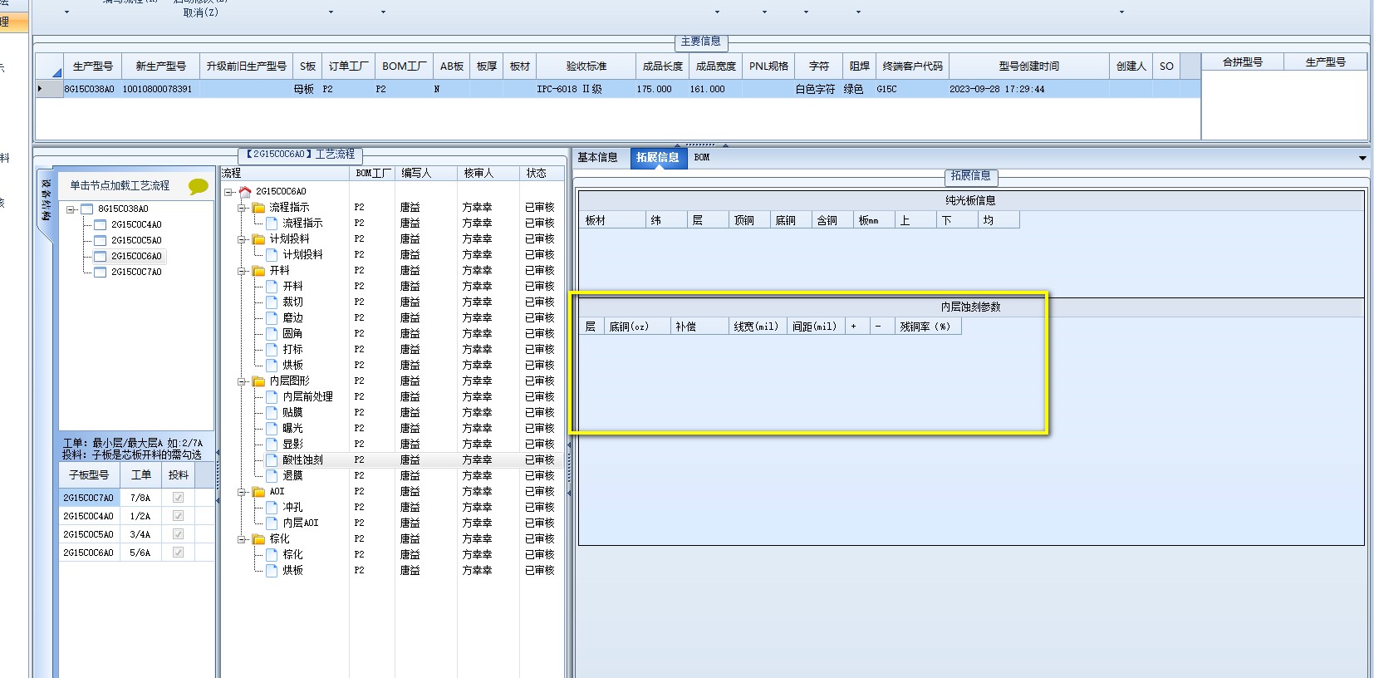Click the 取消(Z) button
Image resolution: width=1374 pixels, height=678 pixels.
(201, 12)
